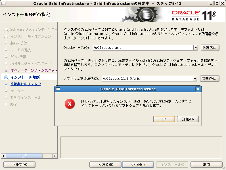Go back with < 戻る(B)

(106, 165)
